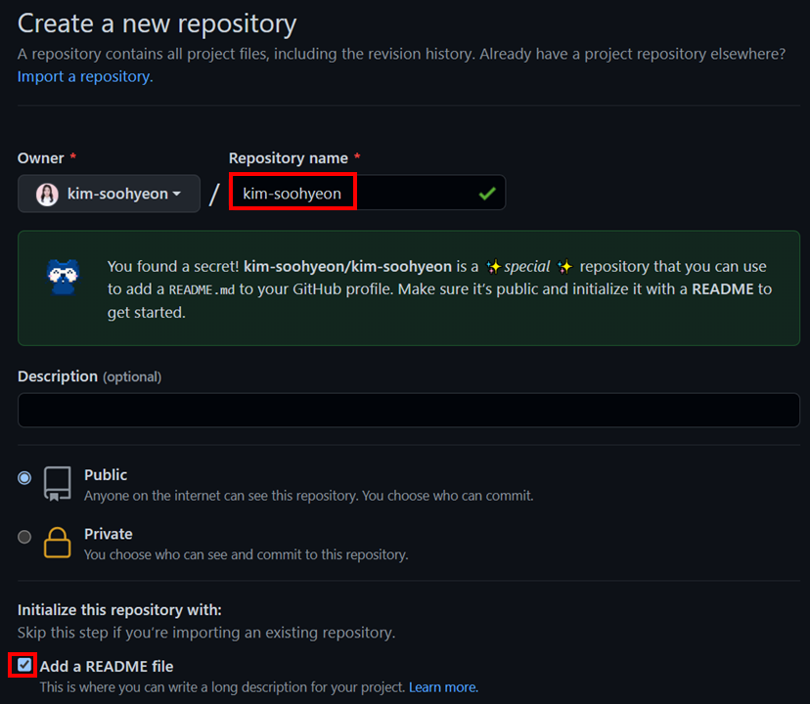Click the 'You found a secret!' message

click(x=439, y=289)
